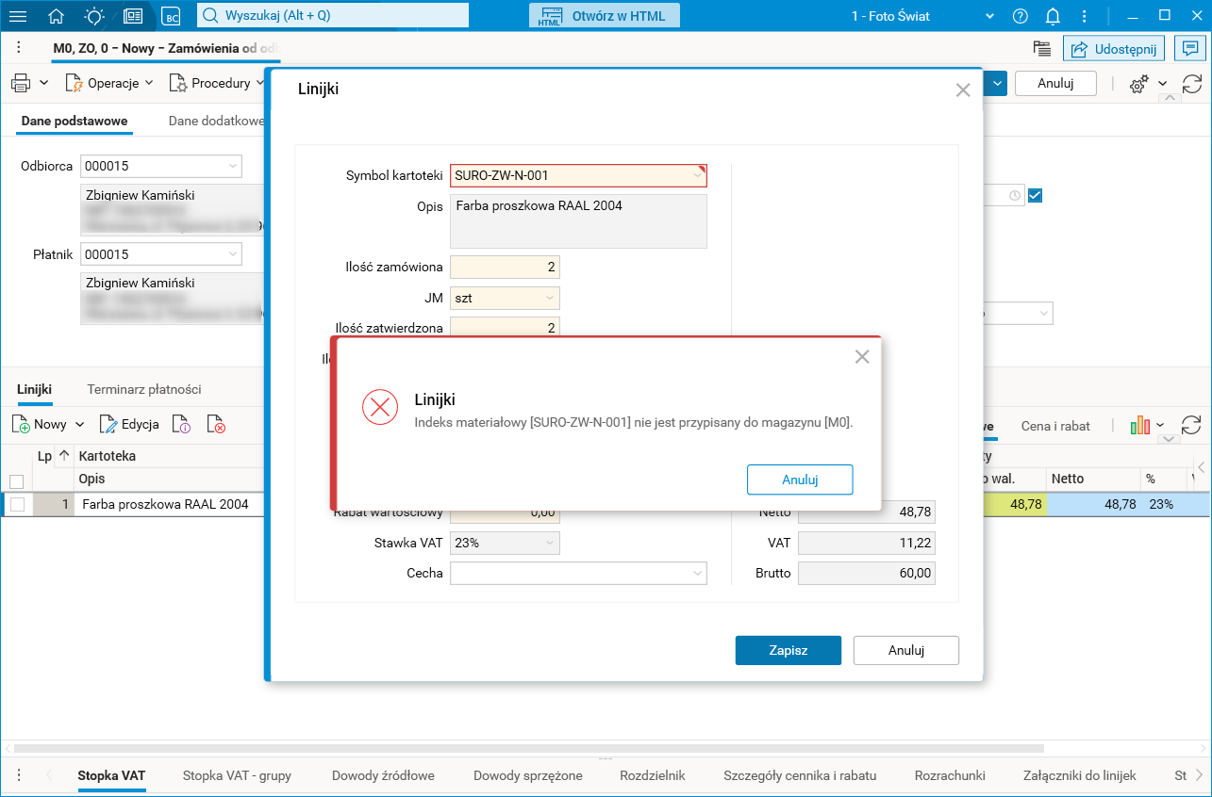
Task: Click the list layout icon beside Udostępnij
Action: 1042,49
